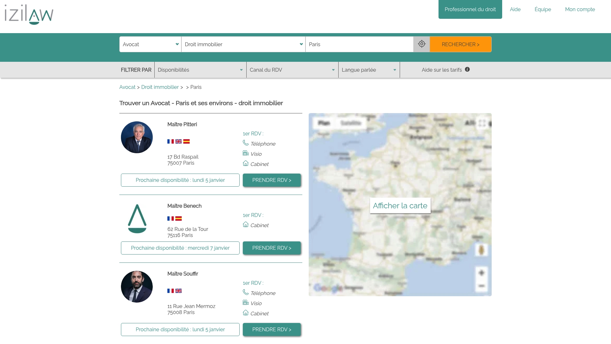
Task: Zoom out on the map with the minus control
Action: click(x=481, y=285)
